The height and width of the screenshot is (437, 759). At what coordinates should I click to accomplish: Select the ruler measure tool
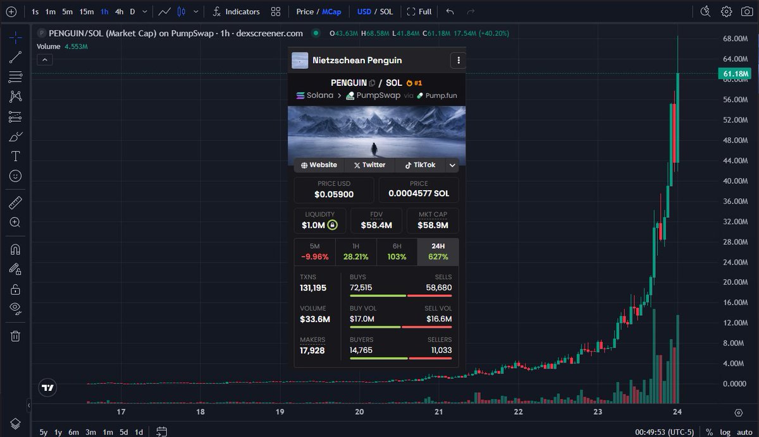click(15, 203)
